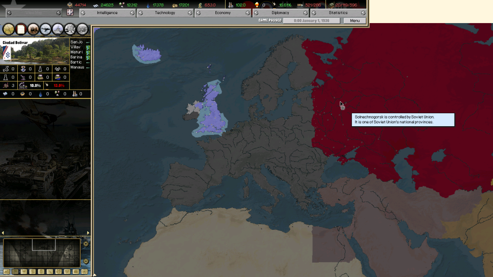Click the top bar oil value 17378

click(158, 5)
